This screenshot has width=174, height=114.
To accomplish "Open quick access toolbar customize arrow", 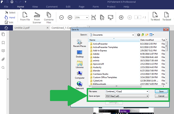I will (x=25, y=2).
